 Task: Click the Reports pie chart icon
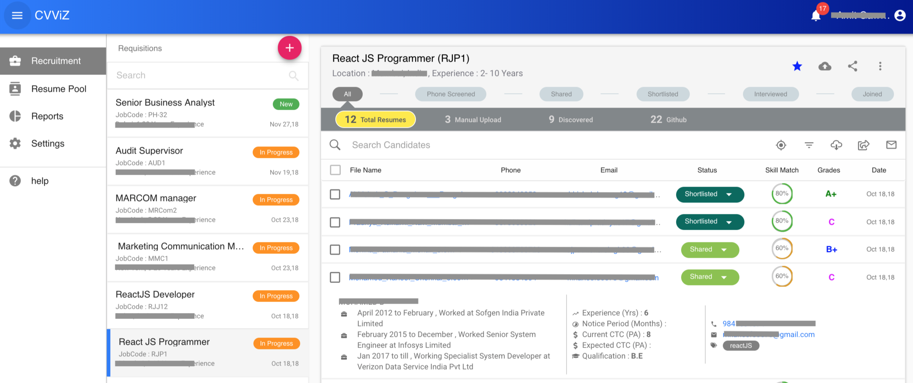pyautogui.click(x=15, y=116)
